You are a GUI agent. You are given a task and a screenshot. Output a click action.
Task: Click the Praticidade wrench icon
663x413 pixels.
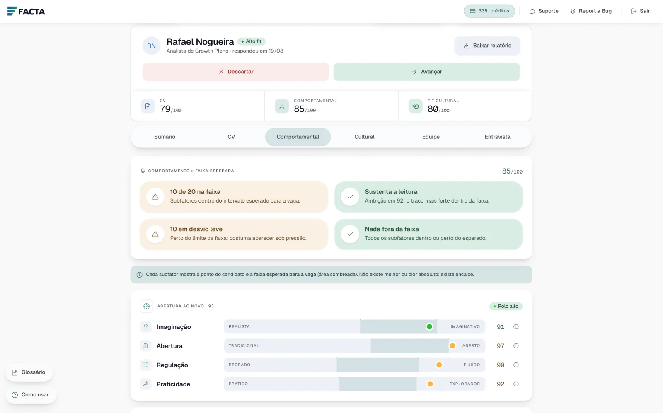click(x=146, y=384)
